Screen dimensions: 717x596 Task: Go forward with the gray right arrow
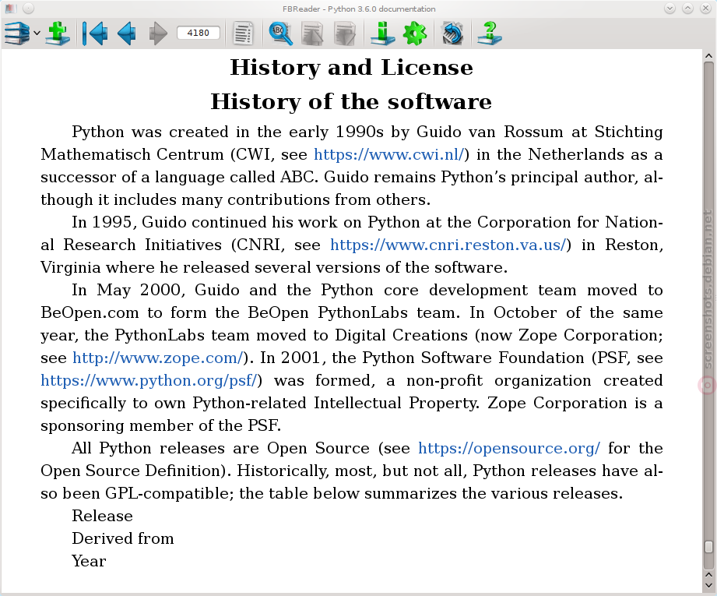[158, 34]
